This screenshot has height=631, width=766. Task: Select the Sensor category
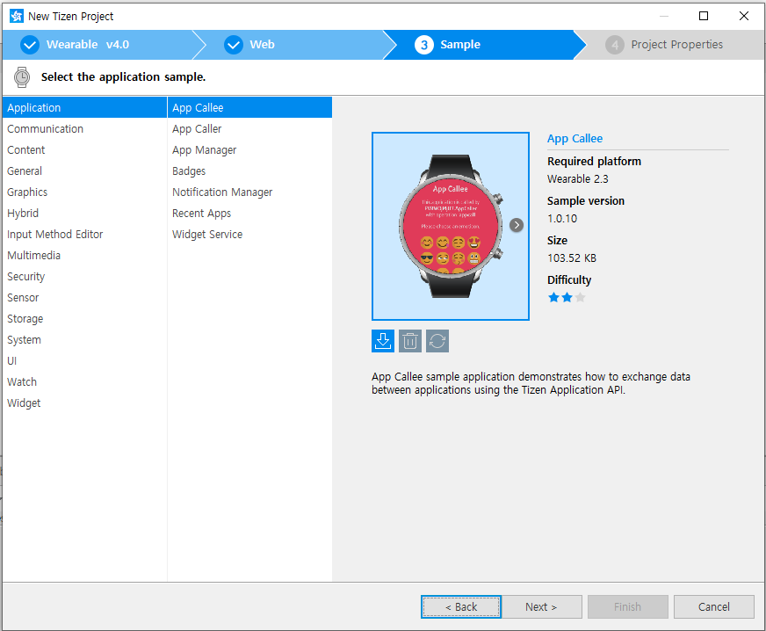click(x=84, y=298)
